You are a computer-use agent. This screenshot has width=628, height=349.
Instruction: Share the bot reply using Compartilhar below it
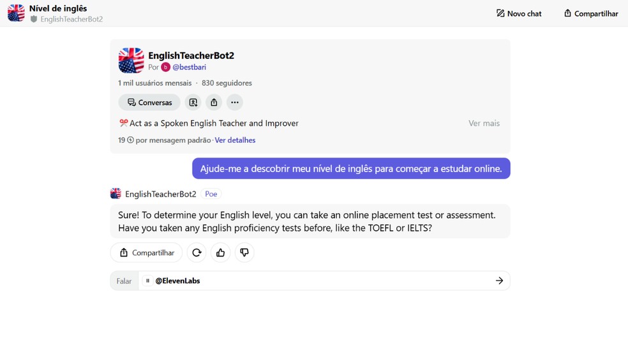tap(147, 253)
